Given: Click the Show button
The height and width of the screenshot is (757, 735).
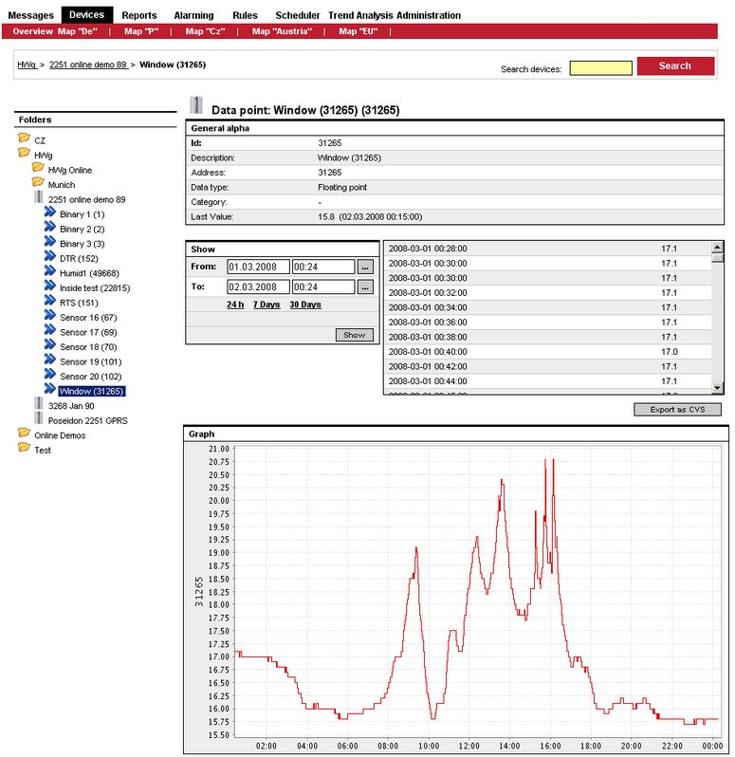Looking at the screenshot, I should tap(355, 335).
